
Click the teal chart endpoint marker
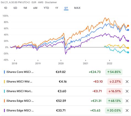pyautogui.click(x=128, y=52)
